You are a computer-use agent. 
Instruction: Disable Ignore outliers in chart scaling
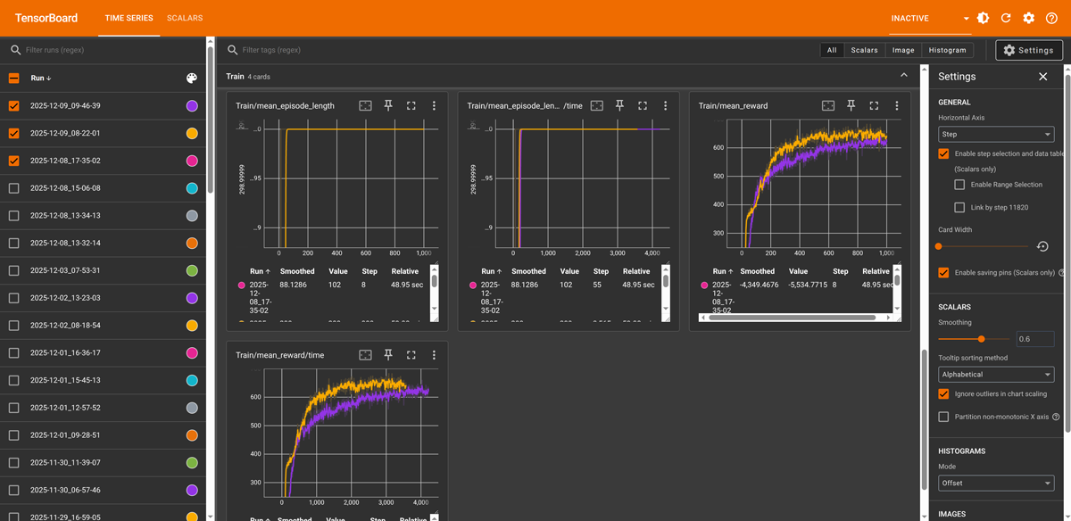pyautogui.click(x=943, y=393)
